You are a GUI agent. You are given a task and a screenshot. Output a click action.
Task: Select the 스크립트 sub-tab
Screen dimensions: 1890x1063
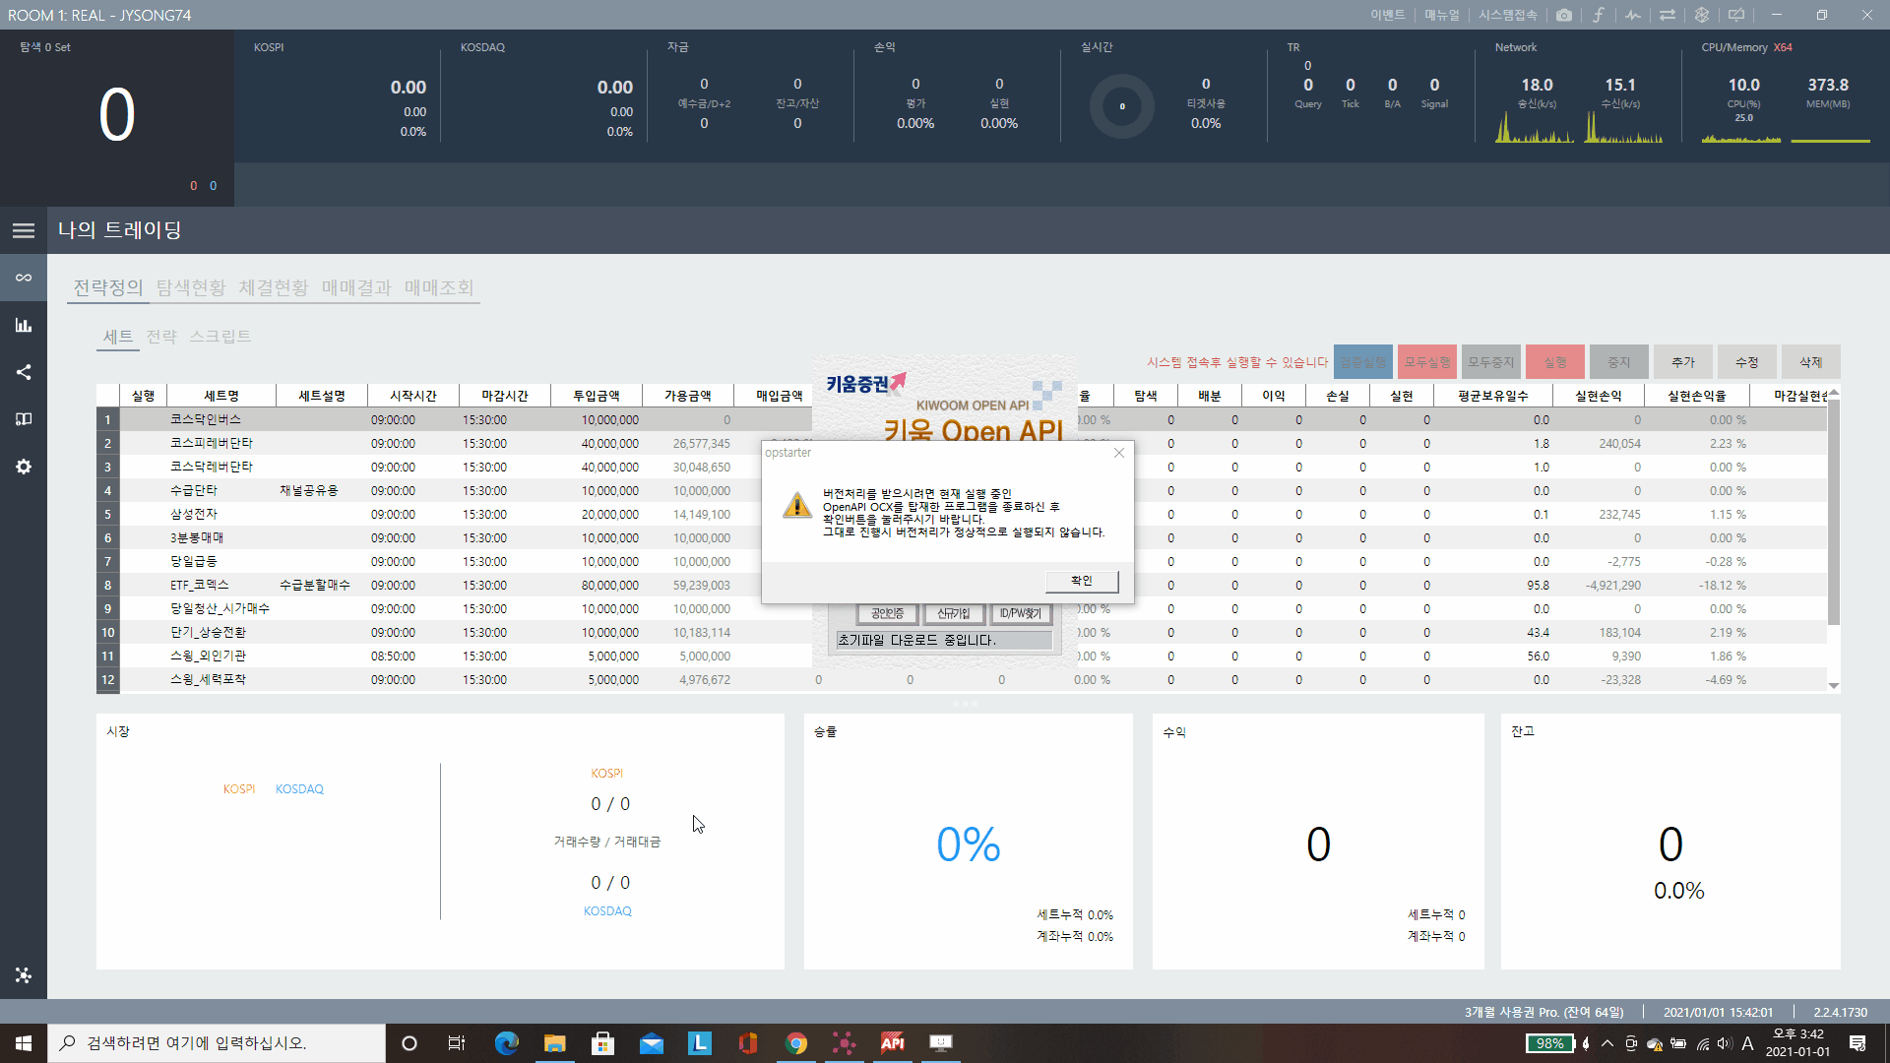click(x=220, y=337)
